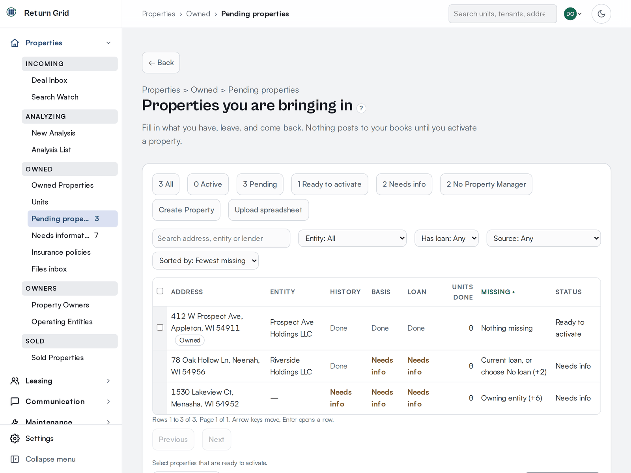Open the DO user avatar menu
The width and height of the screenshot is (631, 473).
tap(573, 14)
